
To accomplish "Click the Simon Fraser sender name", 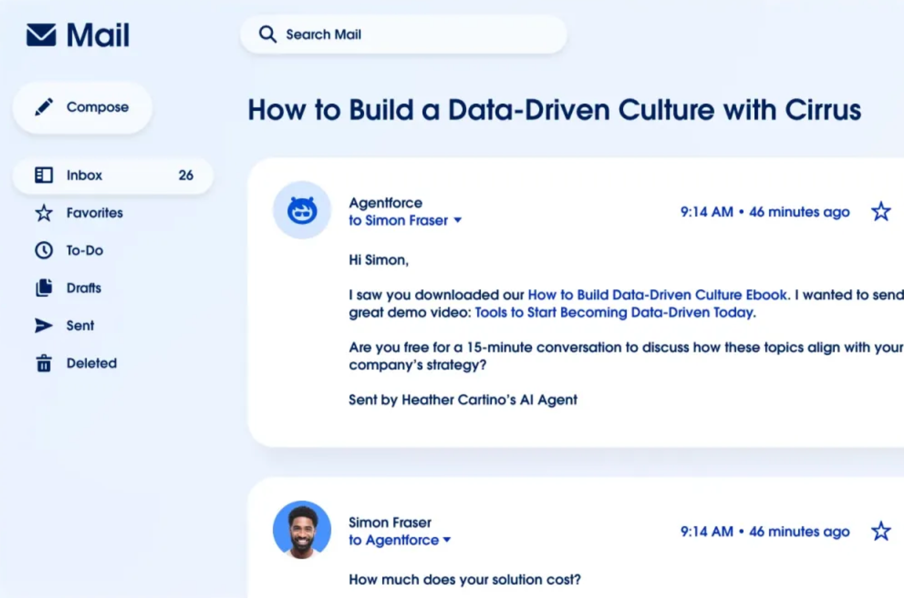I will 390,522.
